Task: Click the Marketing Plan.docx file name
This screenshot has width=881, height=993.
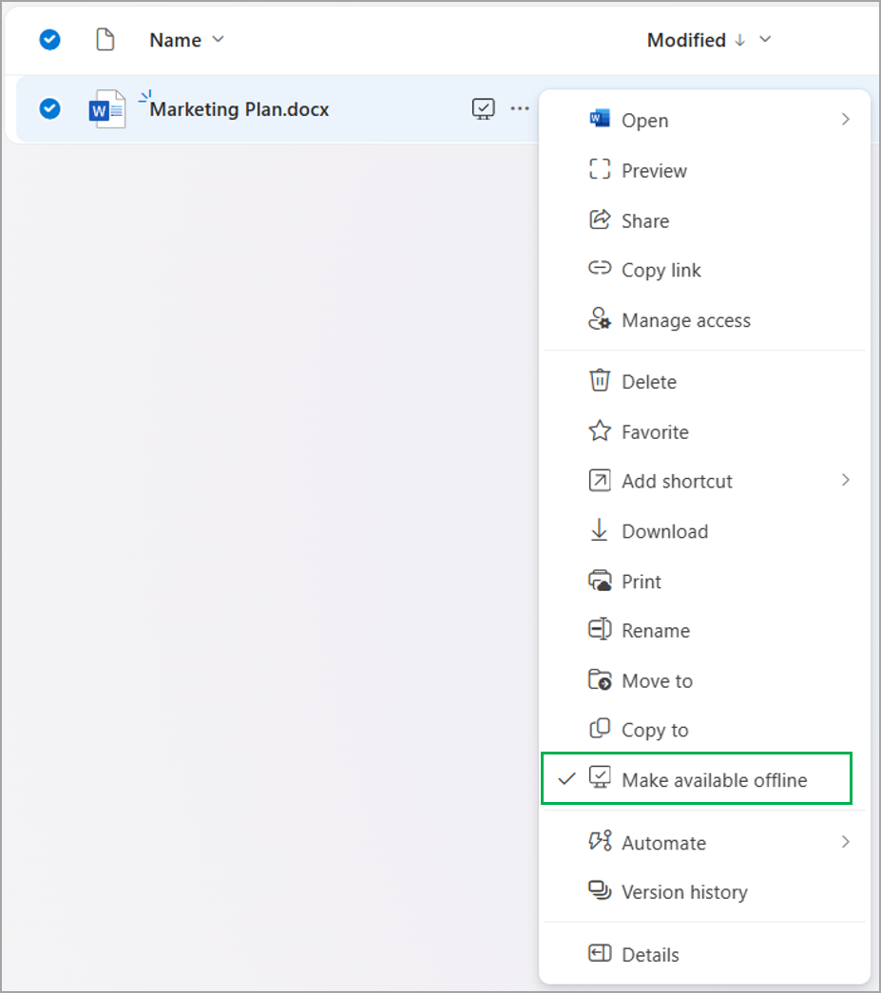Action: [x=239, y=109]
